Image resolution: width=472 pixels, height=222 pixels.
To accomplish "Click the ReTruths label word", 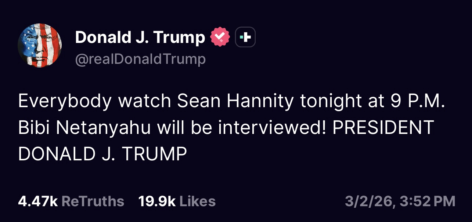I will coord(93,201).
